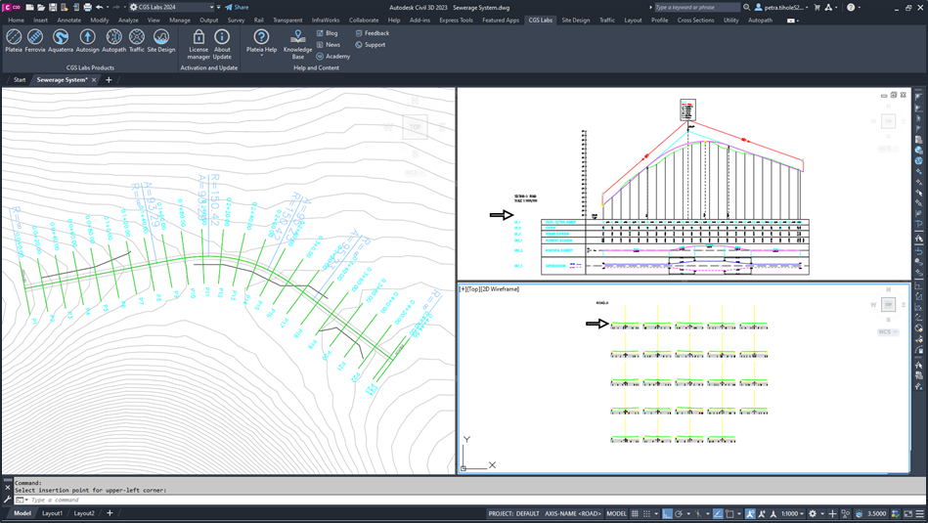This screenshot has height=523, width=928.
Task: Click the keyword search box
Action: coord(697,7)
